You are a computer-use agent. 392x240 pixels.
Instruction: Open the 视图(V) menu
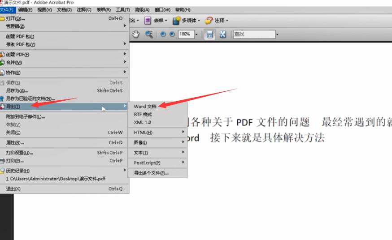tap(45, 10)
